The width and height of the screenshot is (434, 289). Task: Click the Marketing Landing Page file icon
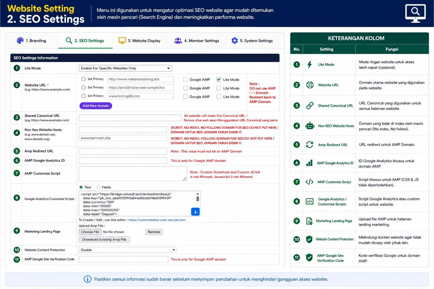[x=310, y=221]
